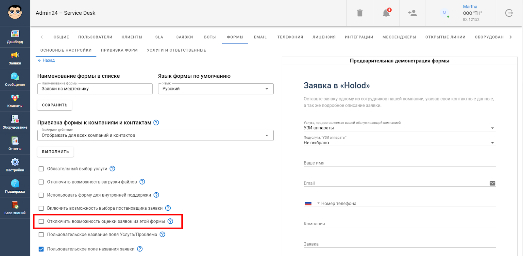Expand the Язык формы dropdown
The height and width of the screenshot is (256, 523).
(x=215, y=89)
